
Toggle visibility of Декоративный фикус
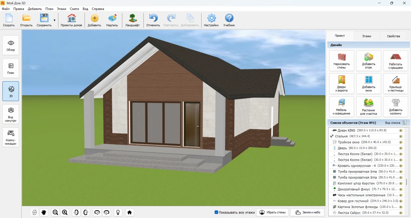point(401,189)
